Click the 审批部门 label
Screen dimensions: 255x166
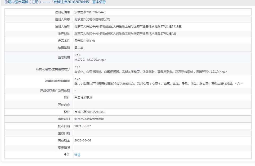pos(64,119)
